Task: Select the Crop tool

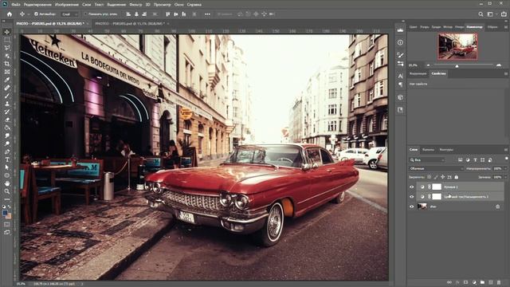Action: click(7, 64)
